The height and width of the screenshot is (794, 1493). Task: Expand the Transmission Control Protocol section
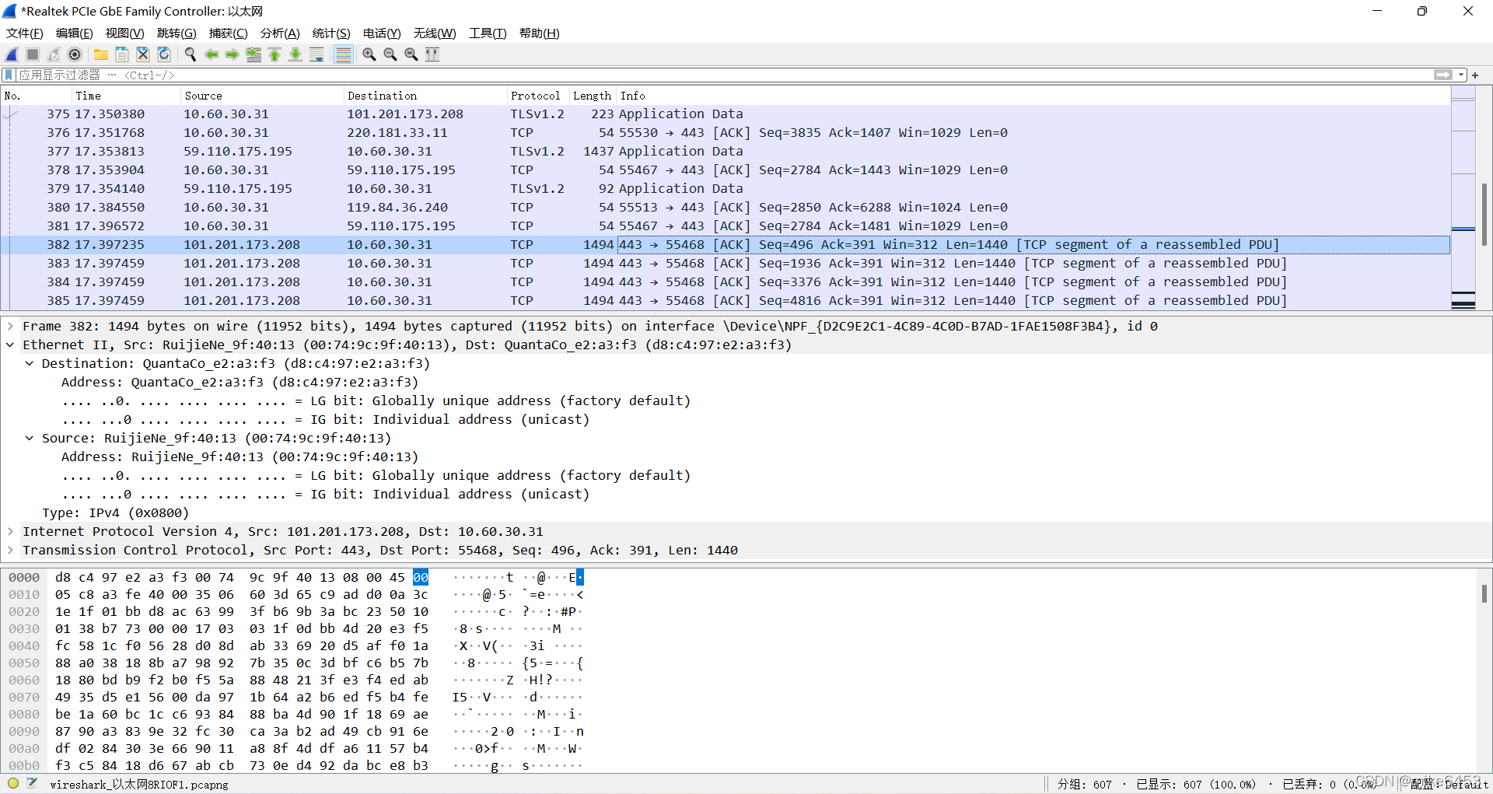(11, 551)
